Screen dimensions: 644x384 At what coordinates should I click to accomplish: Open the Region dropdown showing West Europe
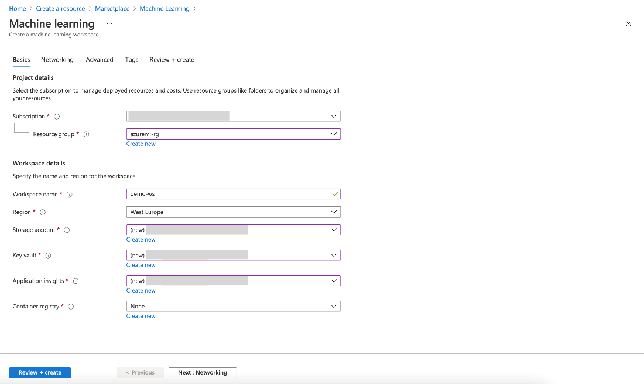tap(233, 212)
